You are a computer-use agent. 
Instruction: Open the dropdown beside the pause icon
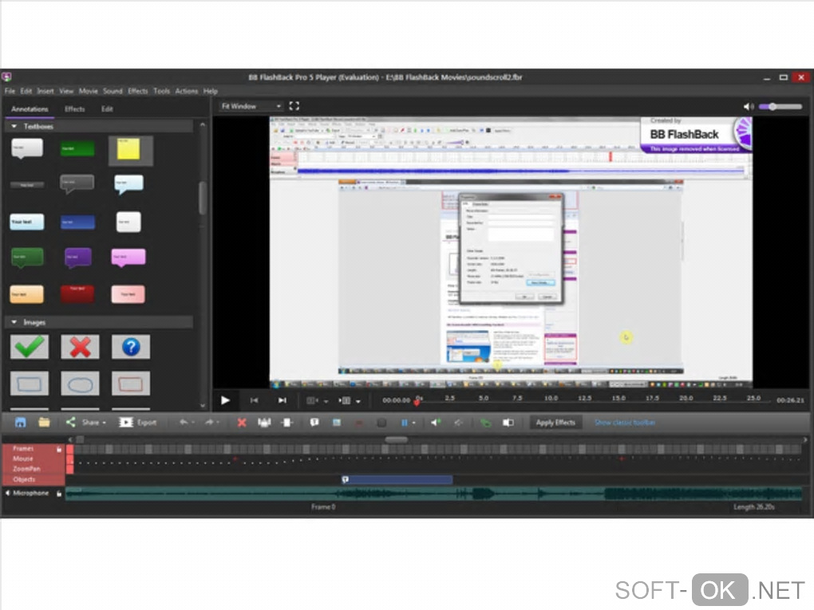[x=413, y=423]
